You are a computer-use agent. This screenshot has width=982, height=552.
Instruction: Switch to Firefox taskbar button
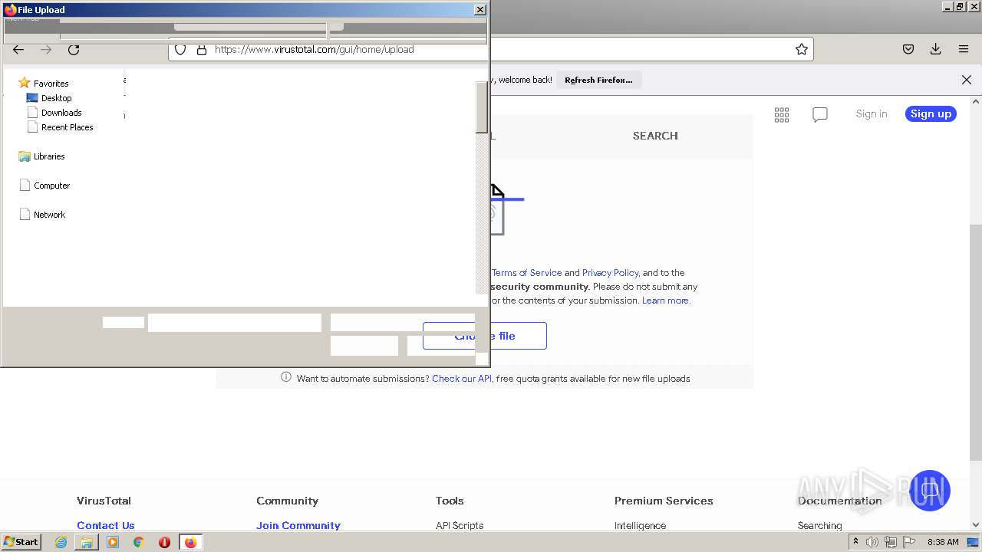coord(190,542)
